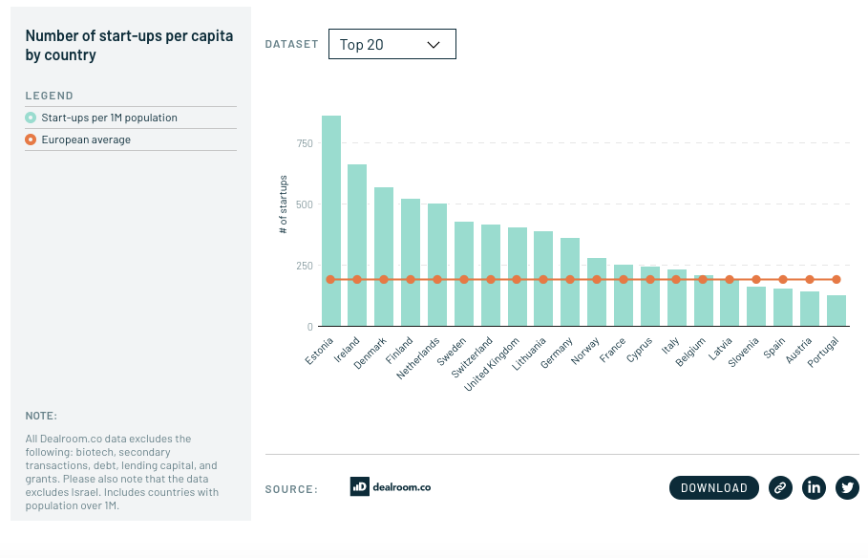The image size is (868, 558).
Task: Click the copy link icon
Action: click(x=780, y=487)
